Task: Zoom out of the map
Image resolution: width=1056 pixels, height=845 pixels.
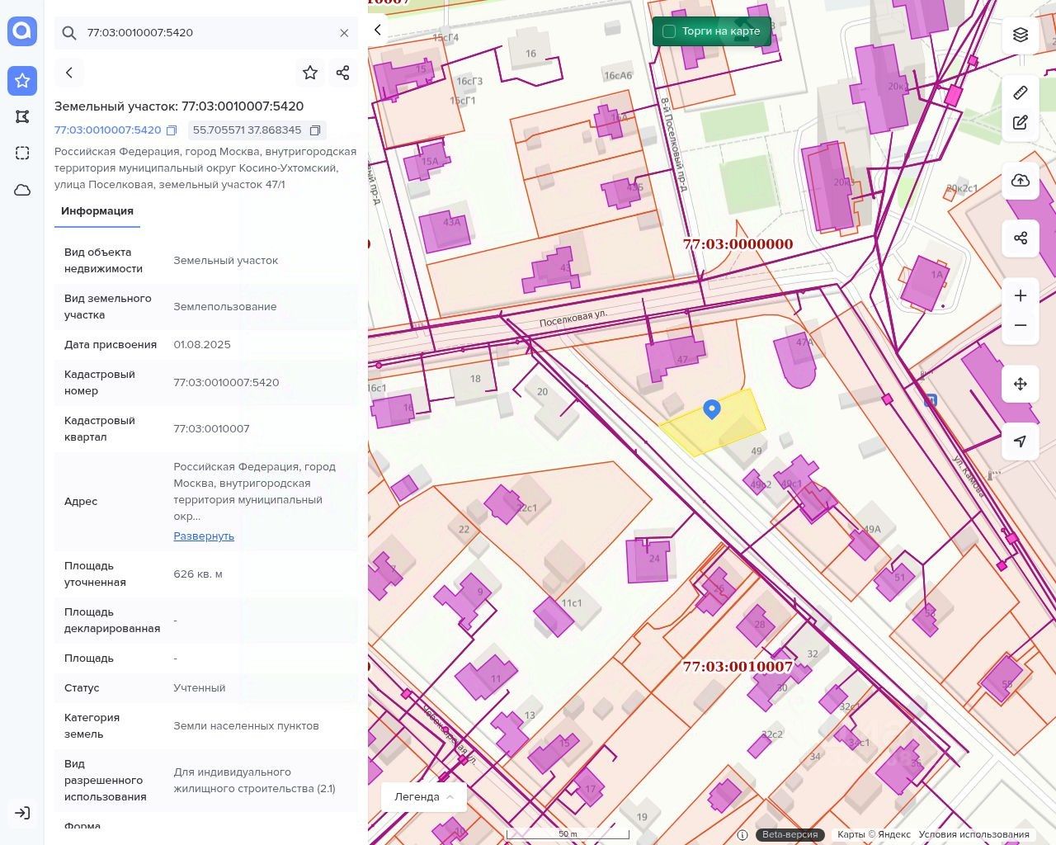Action: pos(1021,325)
